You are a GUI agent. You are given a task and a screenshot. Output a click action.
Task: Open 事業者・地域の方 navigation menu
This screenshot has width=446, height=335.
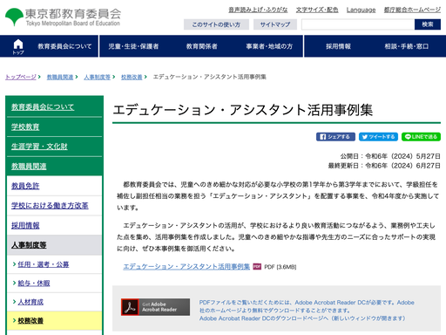click(x=269, y=46)
